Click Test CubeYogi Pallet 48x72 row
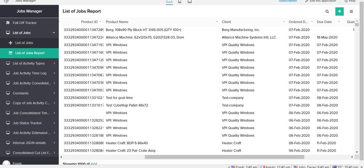The height and width of the screenshot is (168, 364). [x=127, y=105]
